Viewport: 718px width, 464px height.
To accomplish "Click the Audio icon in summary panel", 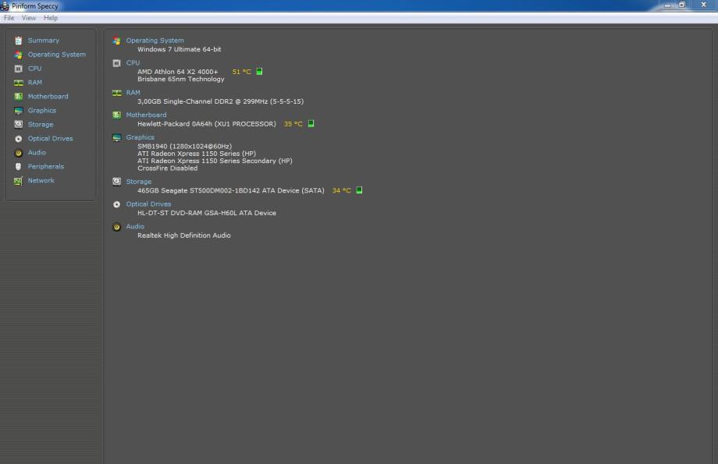I will click(x=117, y=227).
